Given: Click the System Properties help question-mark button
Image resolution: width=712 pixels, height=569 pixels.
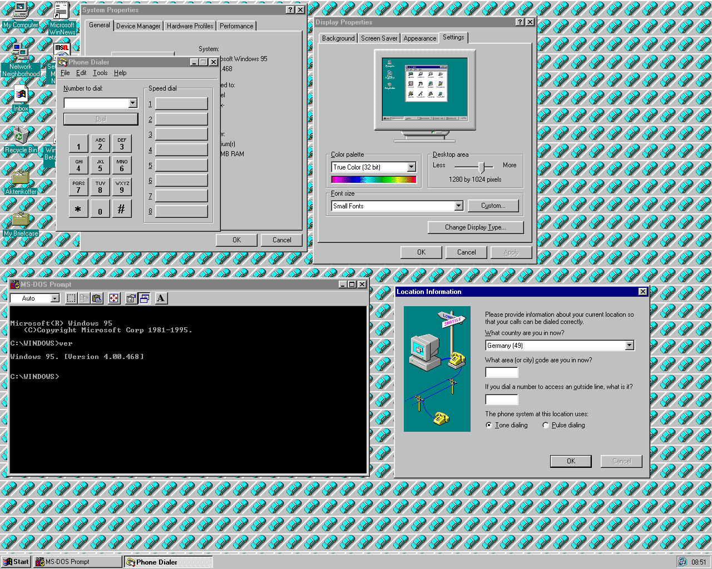Looking at the screenshot, I should pyautogui.click(x=290, y=10).
